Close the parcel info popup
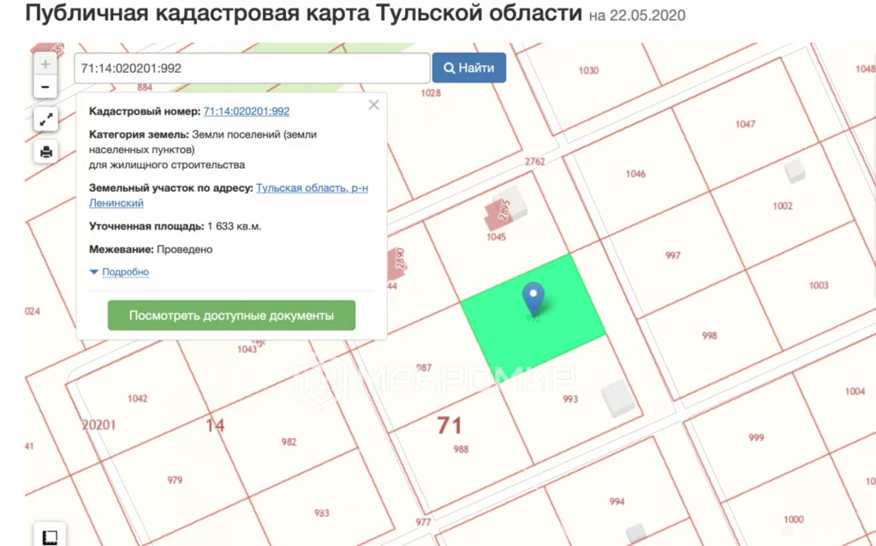Image resolution: width=876 pixels, height=546 pixels. click(373, 104)
